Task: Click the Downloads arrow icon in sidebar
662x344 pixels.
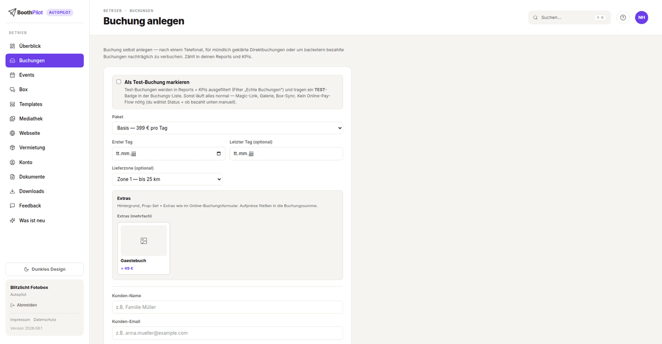Action: pos(13,192)
